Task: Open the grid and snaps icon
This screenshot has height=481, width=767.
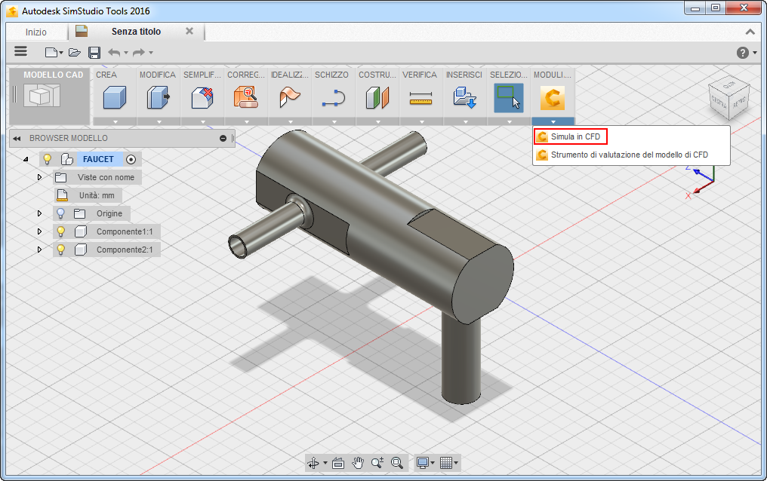Action: (445, 462)
